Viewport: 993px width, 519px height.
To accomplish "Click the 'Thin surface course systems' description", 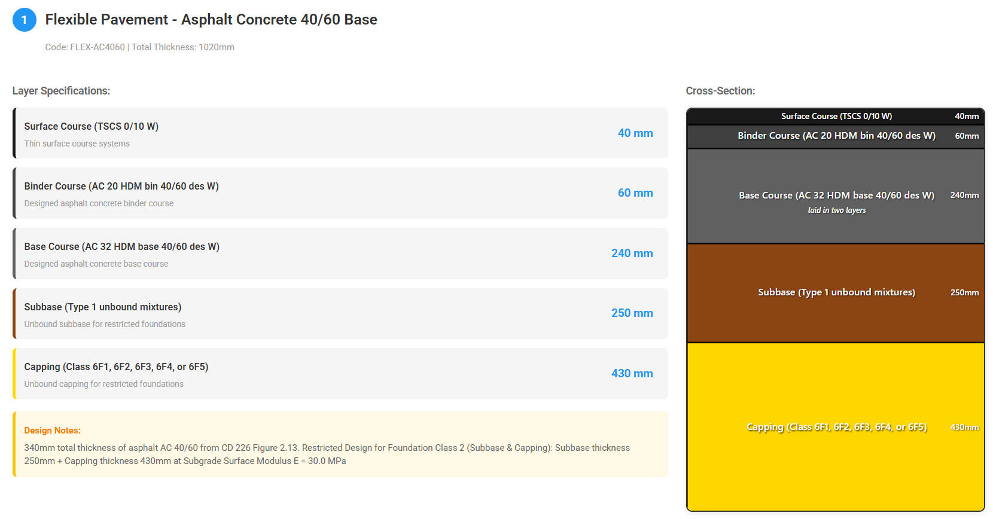I will coord(77,144).
